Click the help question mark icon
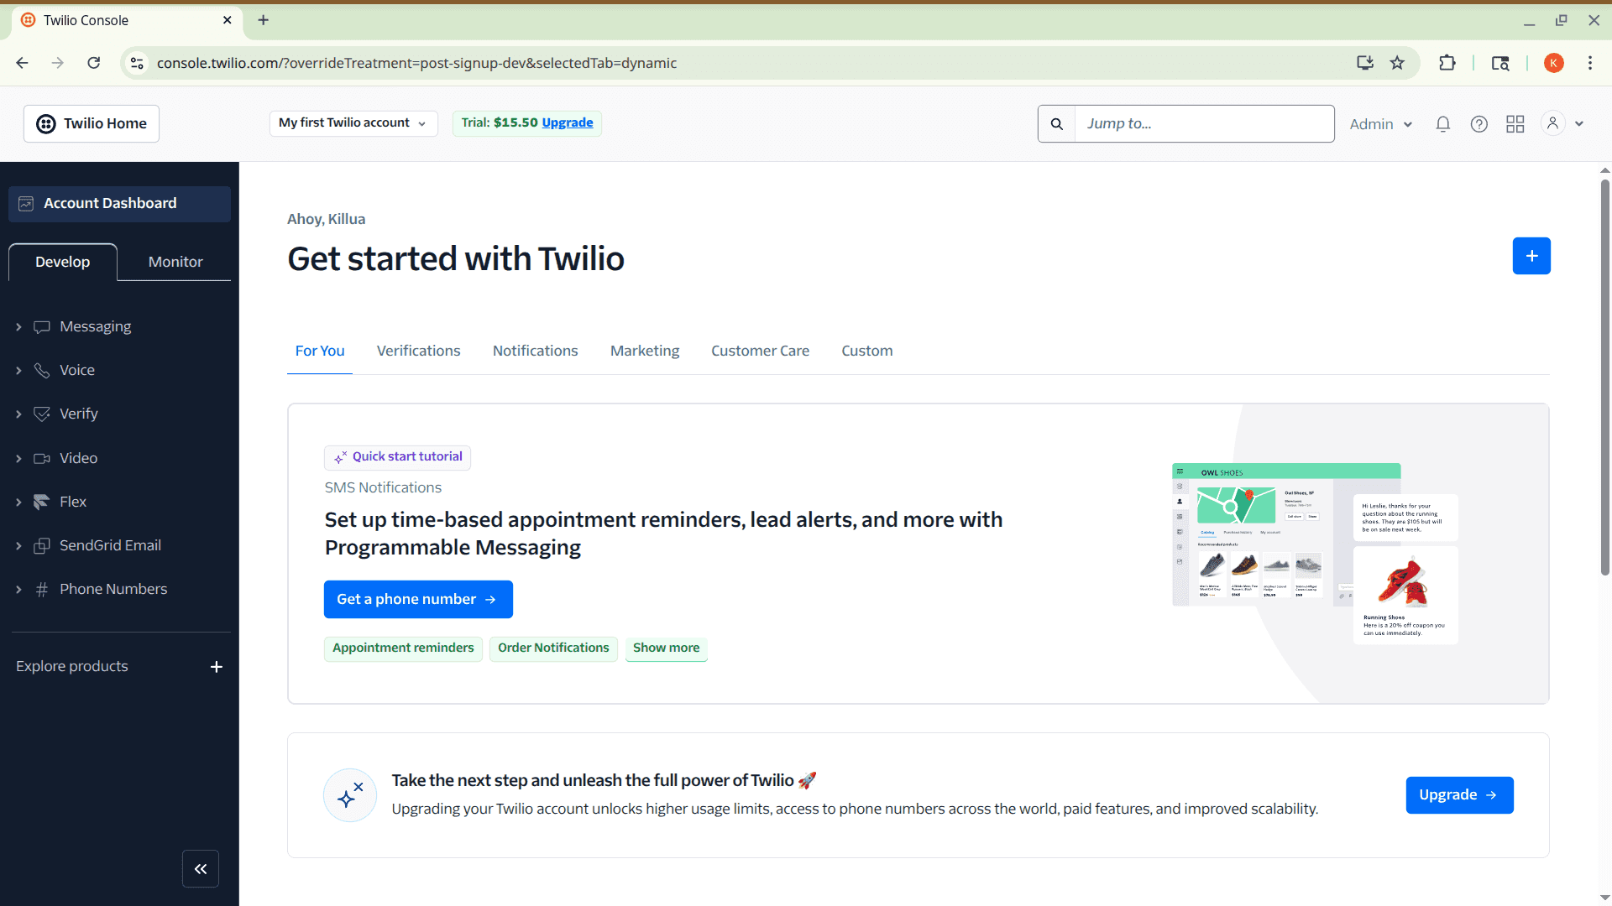Image resolution: width=1612 pixels, height=906 pixels. point(1479,124)
